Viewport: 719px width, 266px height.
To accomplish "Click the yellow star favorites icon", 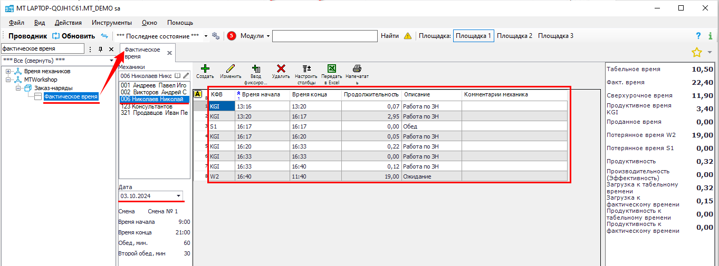I will 696,52.
